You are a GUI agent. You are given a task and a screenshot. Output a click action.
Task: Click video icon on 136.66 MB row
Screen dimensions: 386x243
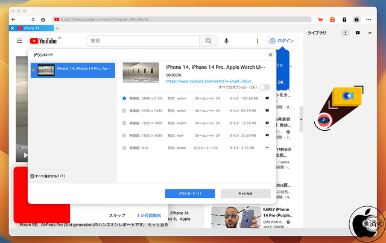(x=267, y=98)
